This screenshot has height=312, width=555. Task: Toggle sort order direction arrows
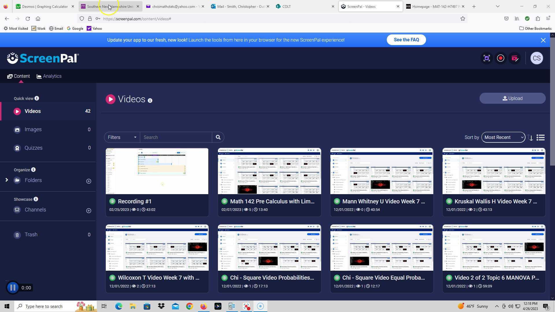pyautogui.click(x=530, y=138)
